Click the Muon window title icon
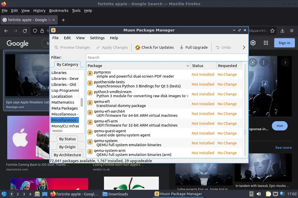 [53, 30]
